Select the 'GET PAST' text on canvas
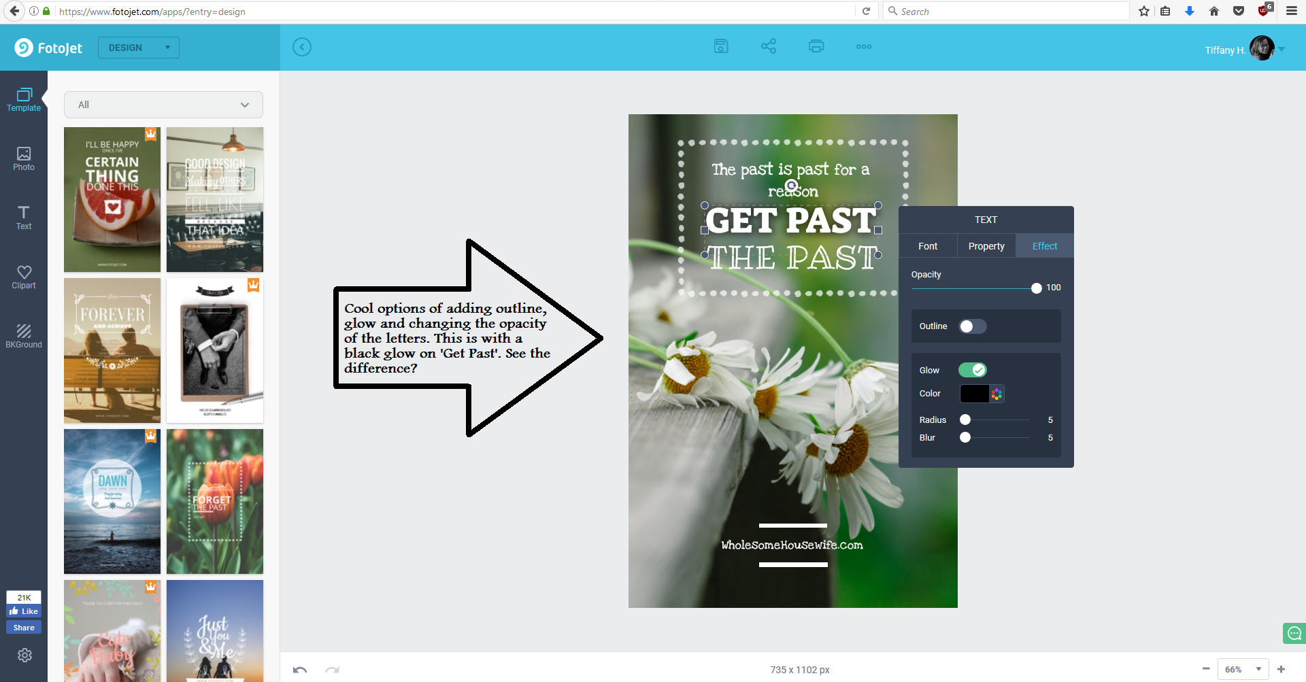This screenshot has width=1306, height=682. [791, 220]
